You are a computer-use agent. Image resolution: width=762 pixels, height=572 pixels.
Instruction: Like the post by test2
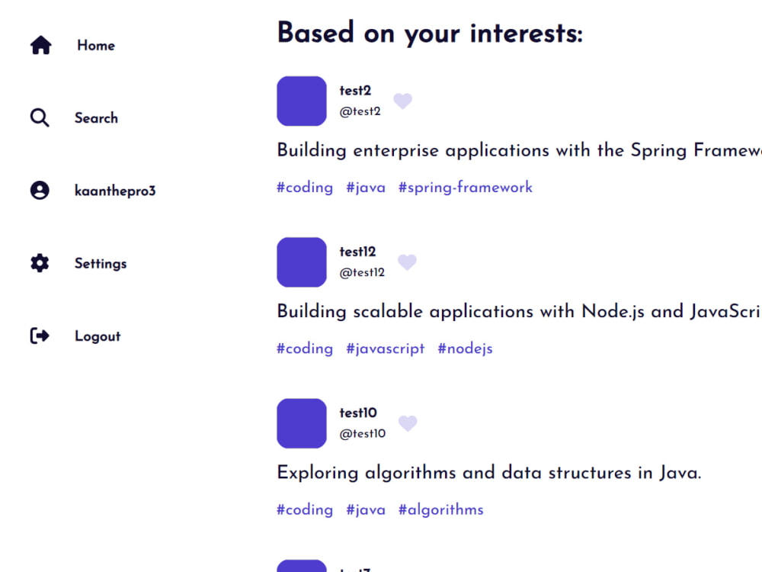tap(402, 101)
